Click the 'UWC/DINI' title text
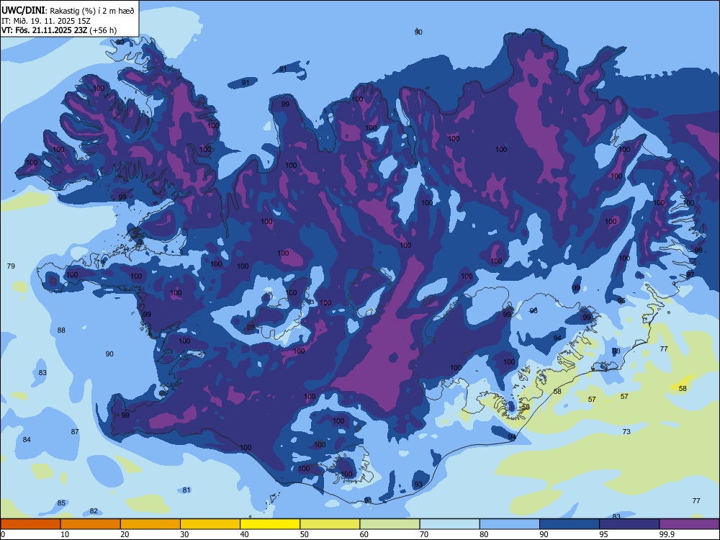 (23, 11)
